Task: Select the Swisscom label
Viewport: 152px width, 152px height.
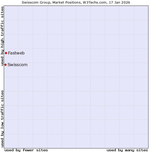Action: coord(17,65)
